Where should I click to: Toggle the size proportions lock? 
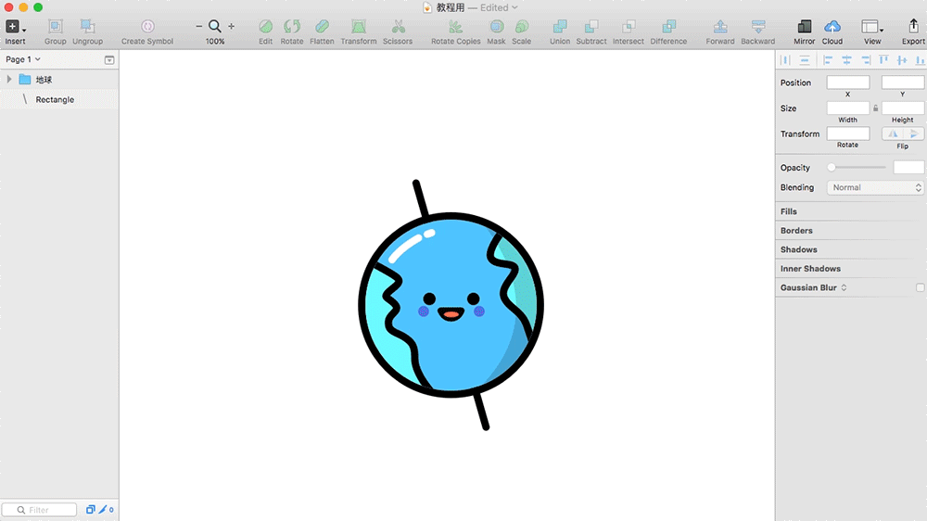[876, 108]
